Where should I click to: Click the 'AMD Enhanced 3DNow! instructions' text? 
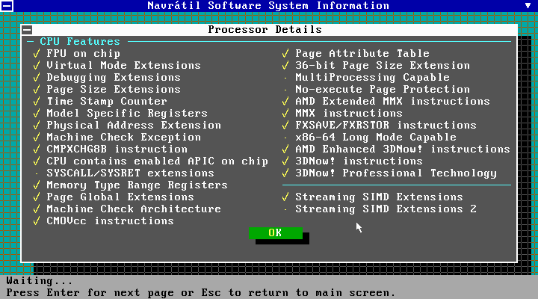pos(403,149)
